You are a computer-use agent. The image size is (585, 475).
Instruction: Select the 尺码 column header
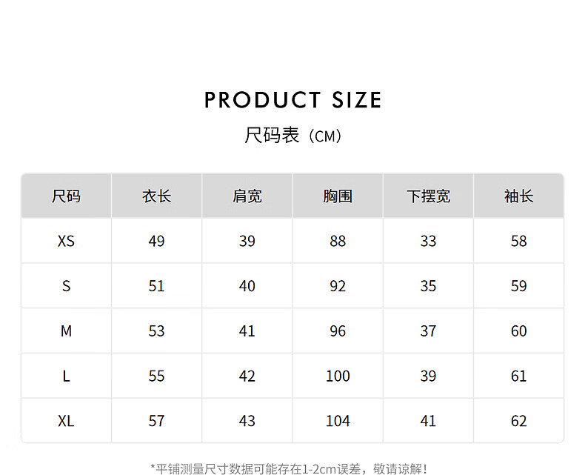coord(66,196)
